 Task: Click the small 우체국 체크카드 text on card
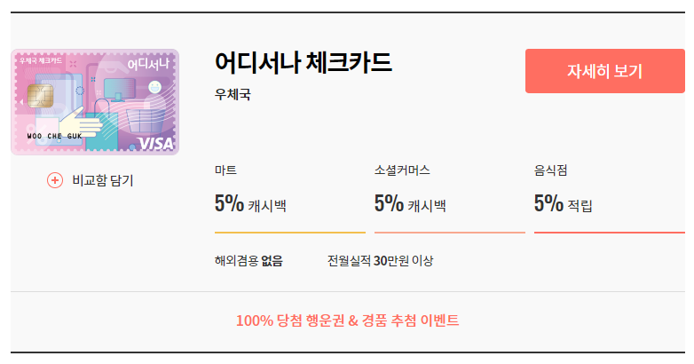click(x=43, y=60)
